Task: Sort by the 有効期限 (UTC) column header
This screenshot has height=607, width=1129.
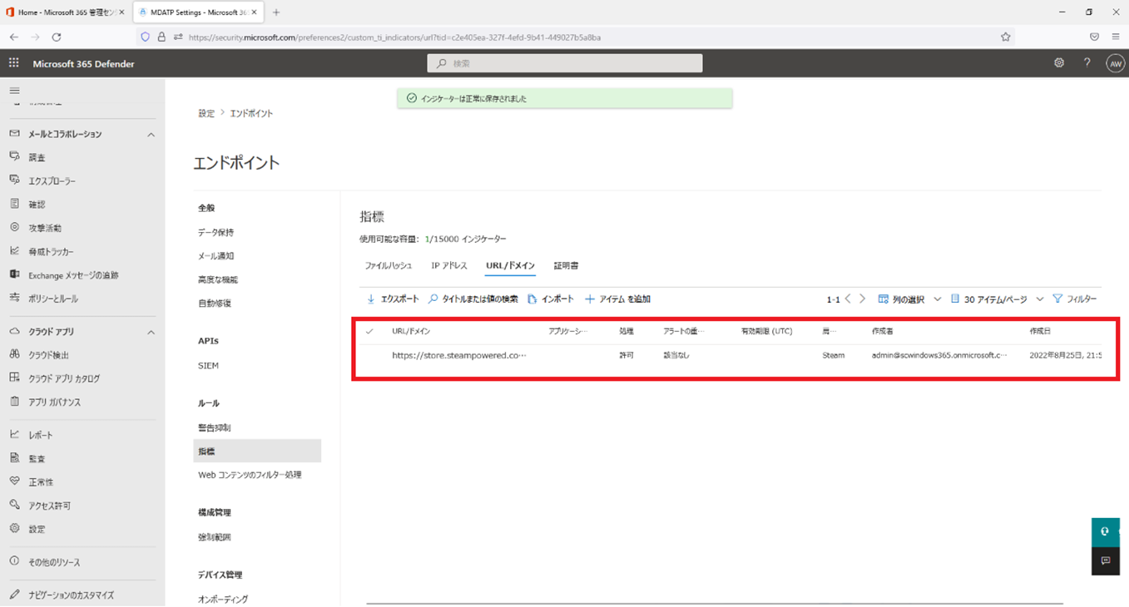Action: (767, 331)
